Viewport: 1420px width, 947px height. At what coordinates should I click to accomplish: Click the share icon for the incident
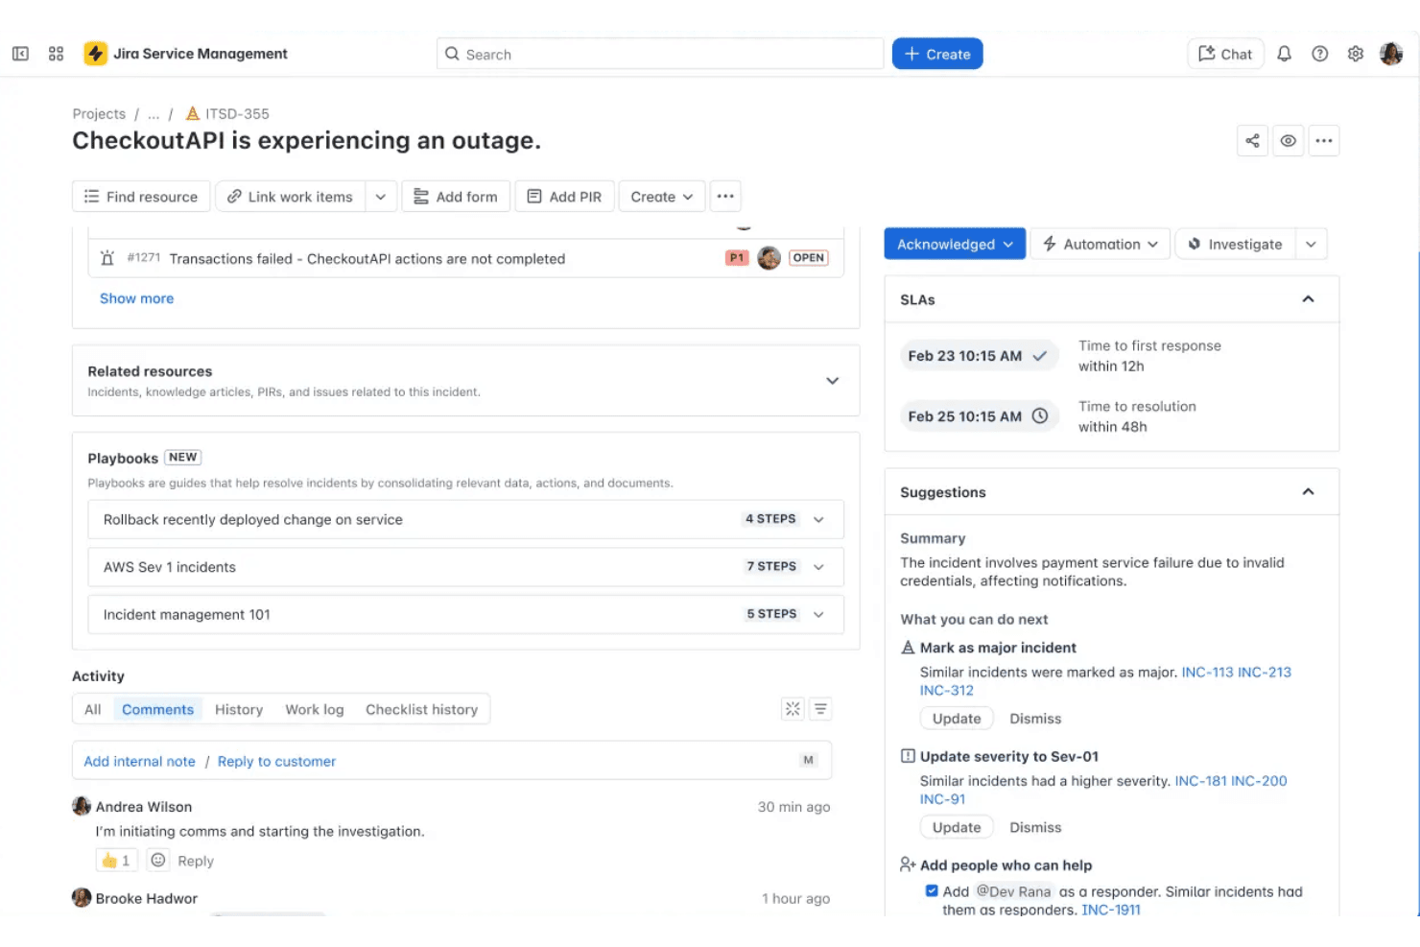(1252, 141)
